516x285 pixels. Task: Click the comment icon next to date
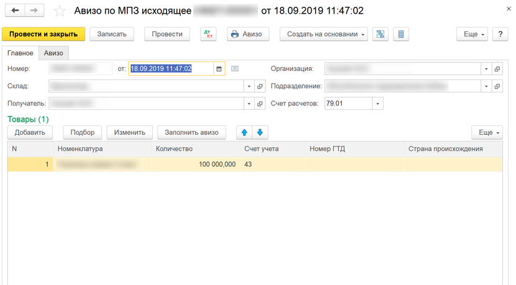point(235,69)
